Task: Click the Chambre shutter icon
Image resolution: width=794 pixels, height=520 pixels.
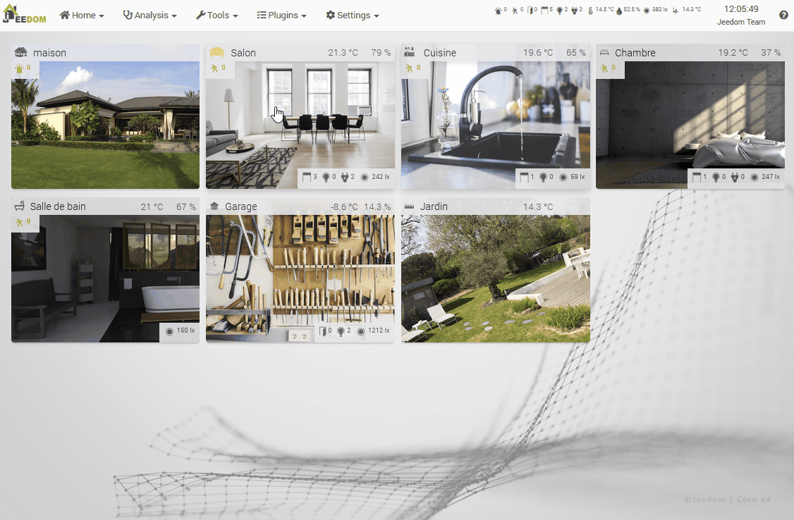Action: (x=697, y=178)
